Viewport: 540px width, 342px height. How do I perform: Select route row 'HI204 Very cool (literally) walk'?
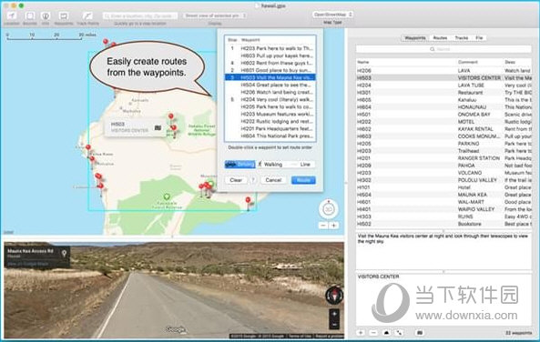[270, 99]
